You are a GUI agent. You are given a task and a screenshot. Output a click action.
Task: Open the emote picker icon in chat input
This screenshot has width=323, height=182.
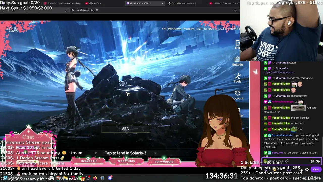[x=312, y=161]
